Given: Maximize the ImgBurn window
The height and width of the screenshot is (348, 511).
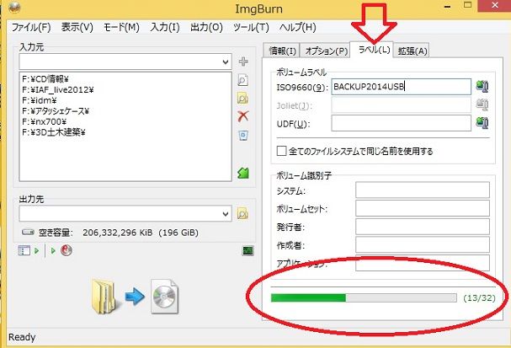Looking at the screenshot, I should tap(468, 5).
